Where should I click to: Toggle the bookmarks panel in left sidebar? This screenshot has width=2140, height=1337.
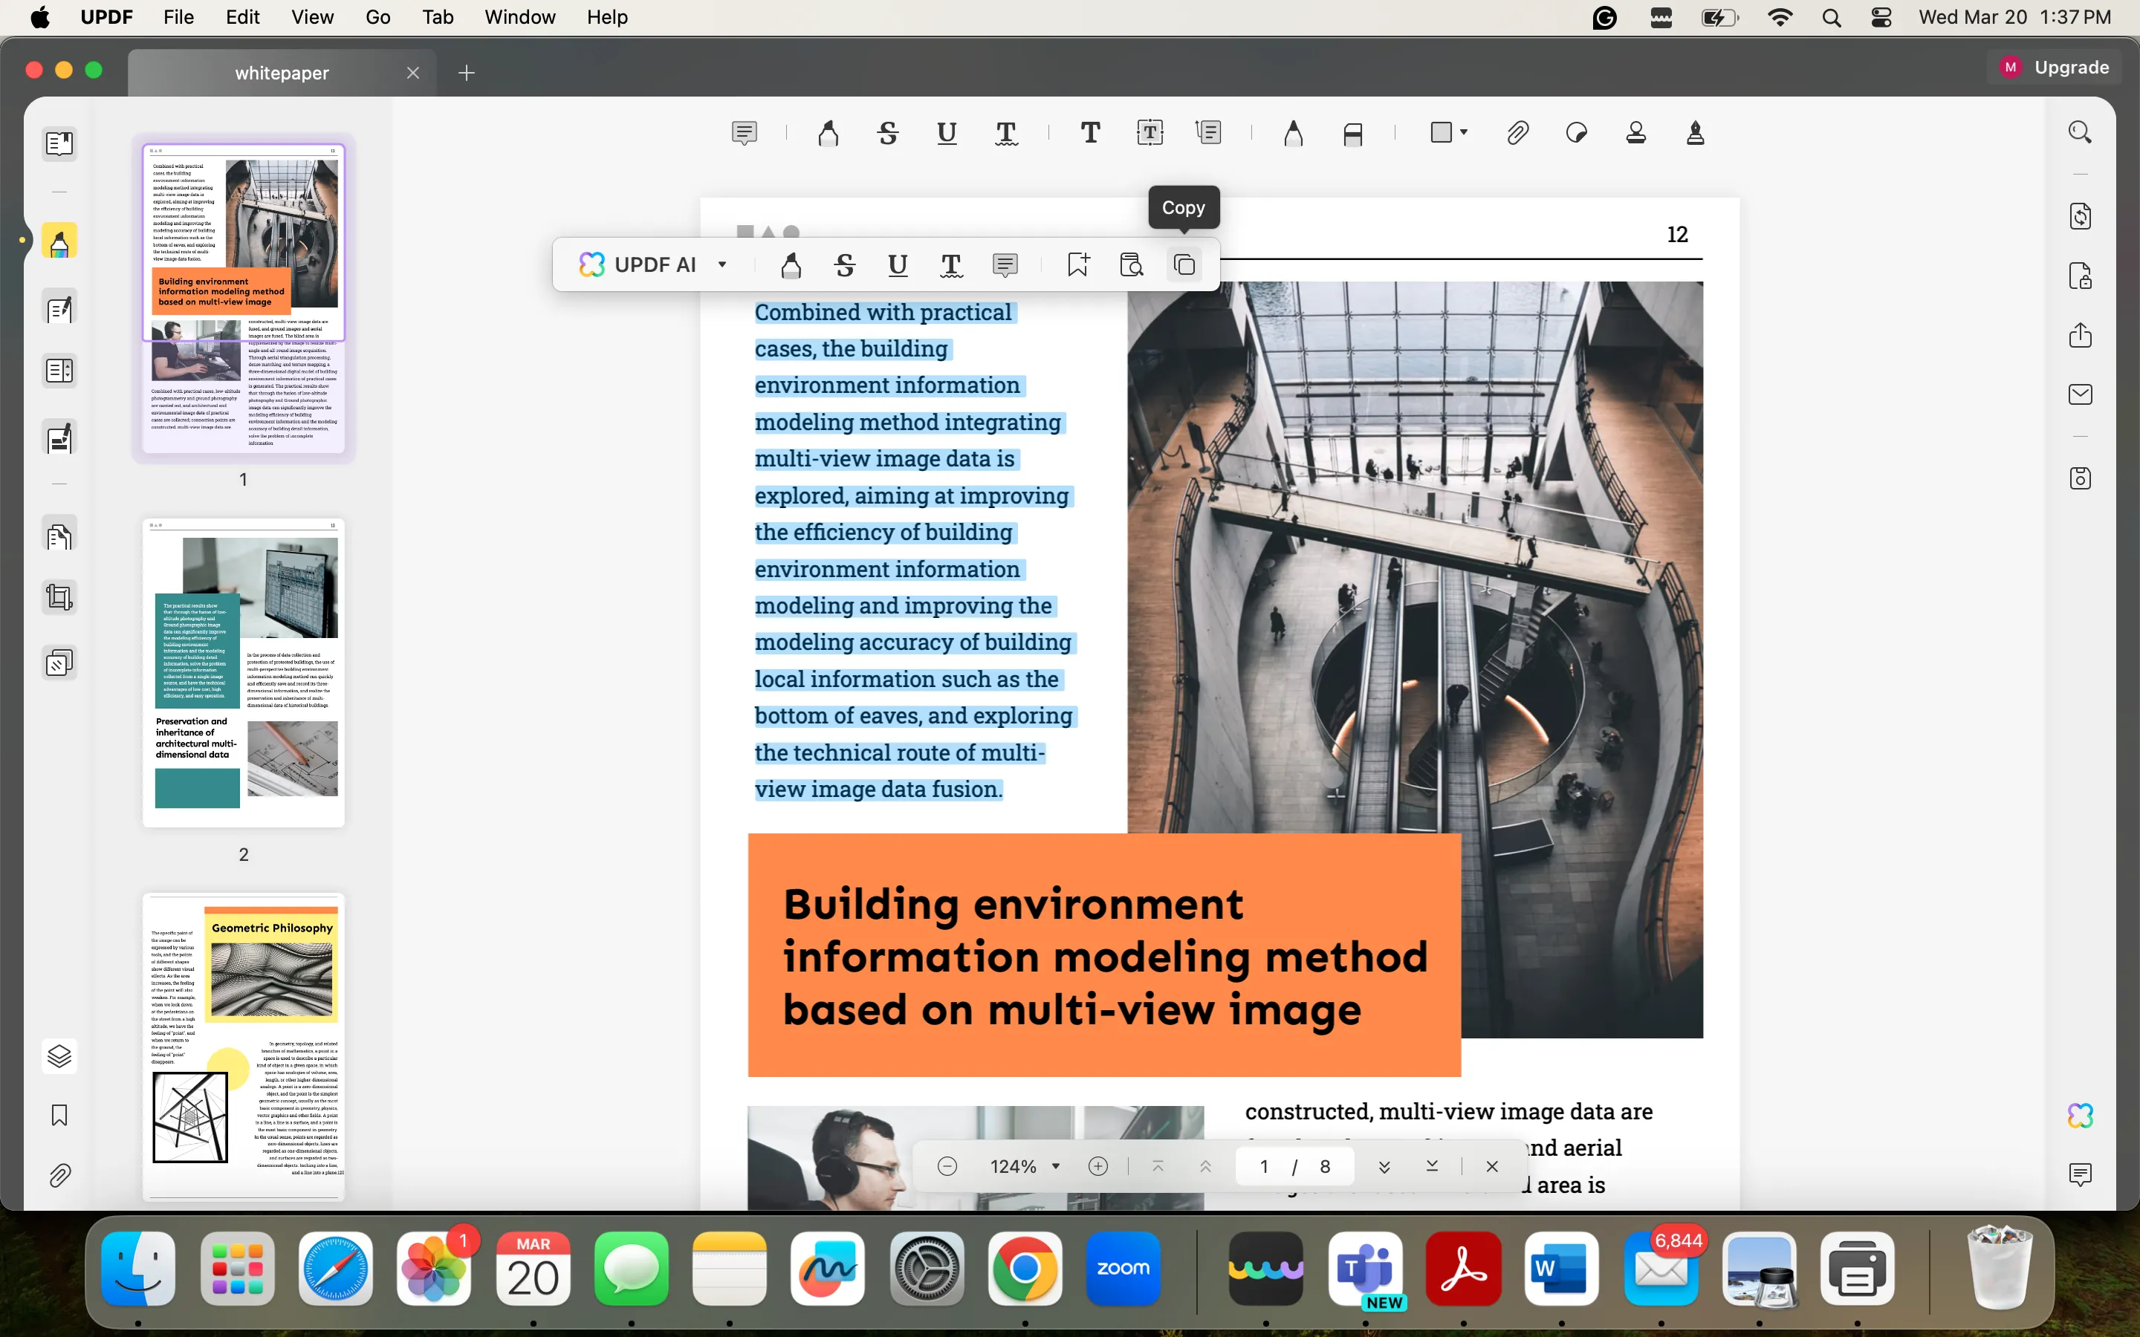point(59,1115)
